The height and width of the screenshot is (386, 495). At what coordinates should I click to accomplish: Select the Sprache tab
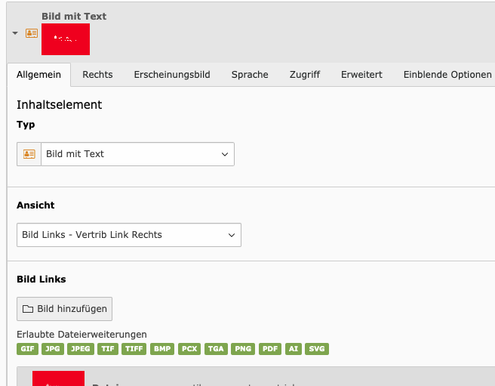pyautogui.click(x=250, y=75)
